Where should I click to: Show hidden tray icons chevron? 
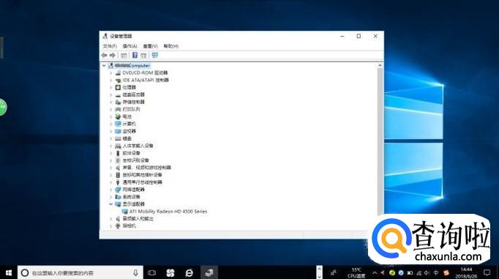pyautogui.click(x=375, y=273)
